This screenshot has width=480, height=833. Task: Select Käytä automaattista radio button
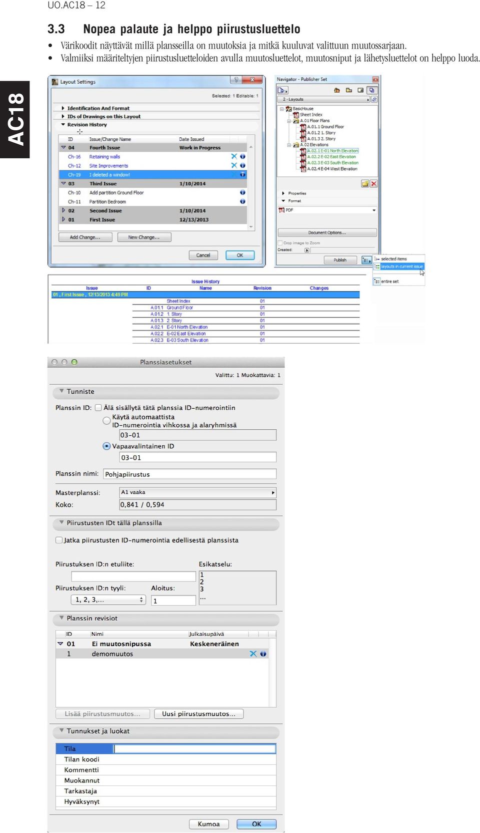[x=106, y=421]
